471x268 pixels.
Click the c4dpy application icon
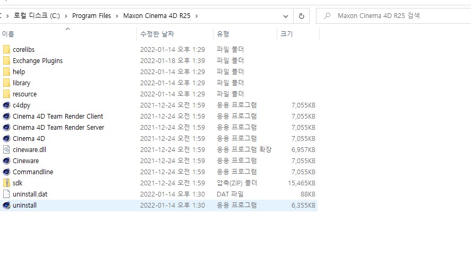pyautogui.click(x=6, y=105)
